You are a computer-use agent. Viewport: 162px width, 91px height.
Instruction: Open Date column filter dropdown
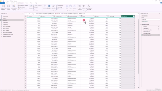coord(93,16)
